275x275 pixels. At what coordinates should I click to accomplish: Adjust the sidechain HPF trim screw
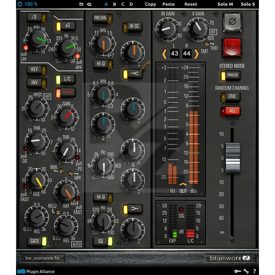(71, 173)
